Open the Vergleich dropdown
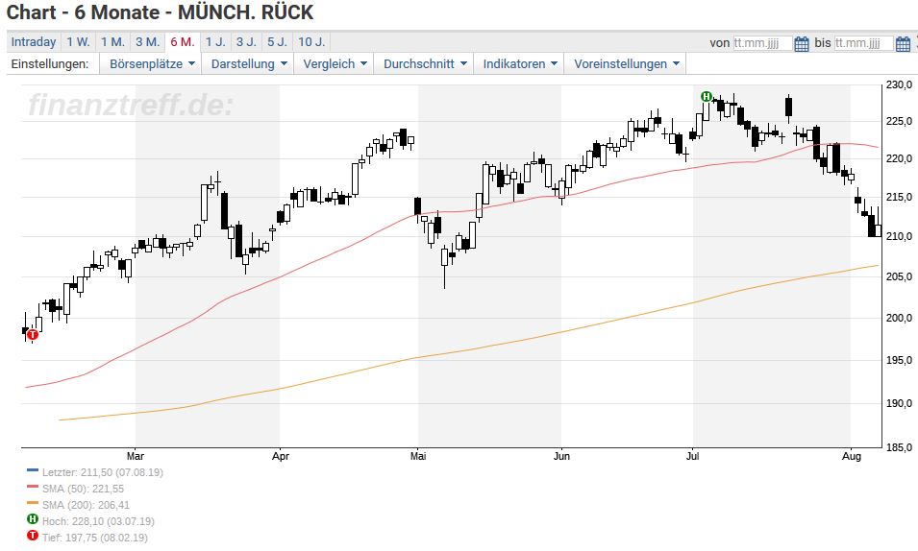 point(335,63)
